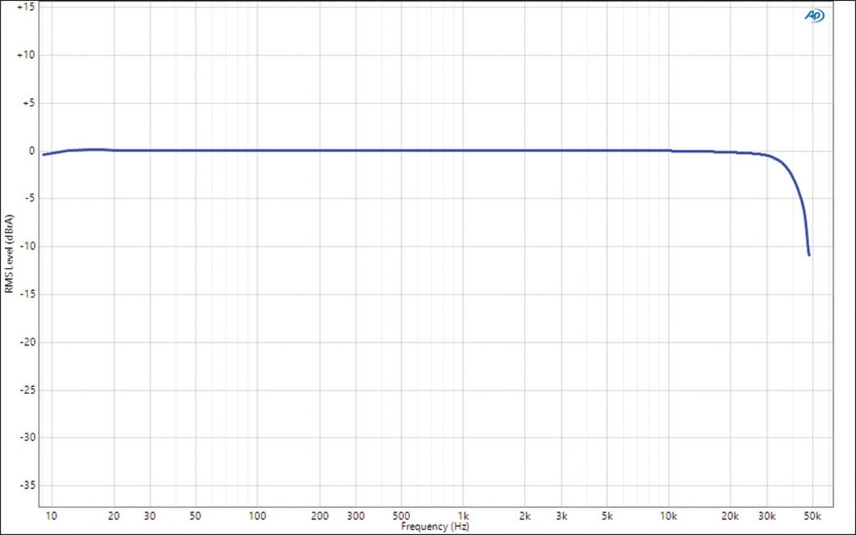
Task: Click the '3k' frequency axis label
Action: [x=562, y=516]
